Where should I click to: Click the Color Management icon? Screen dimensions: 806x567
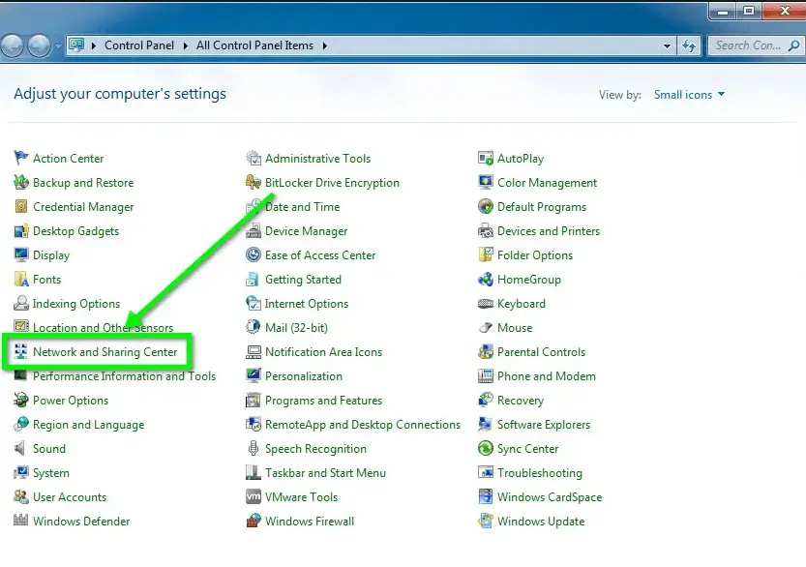coord(486,182)
